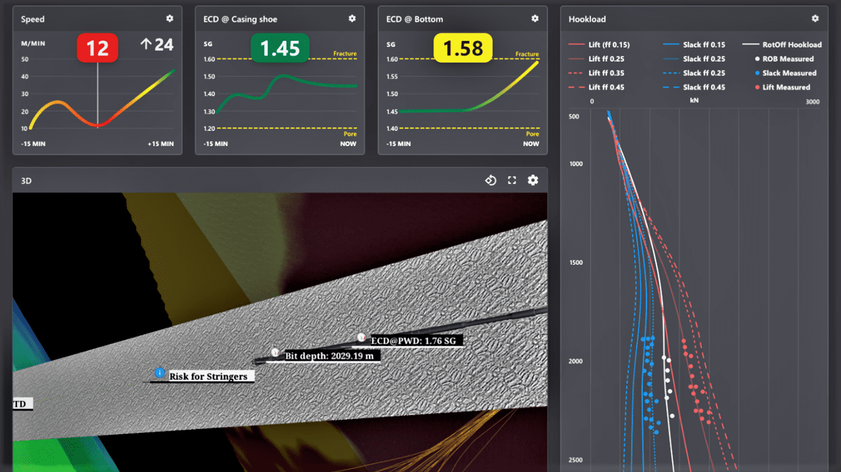Toggle Lift ff 0.25 legend entry

[596, 59]
